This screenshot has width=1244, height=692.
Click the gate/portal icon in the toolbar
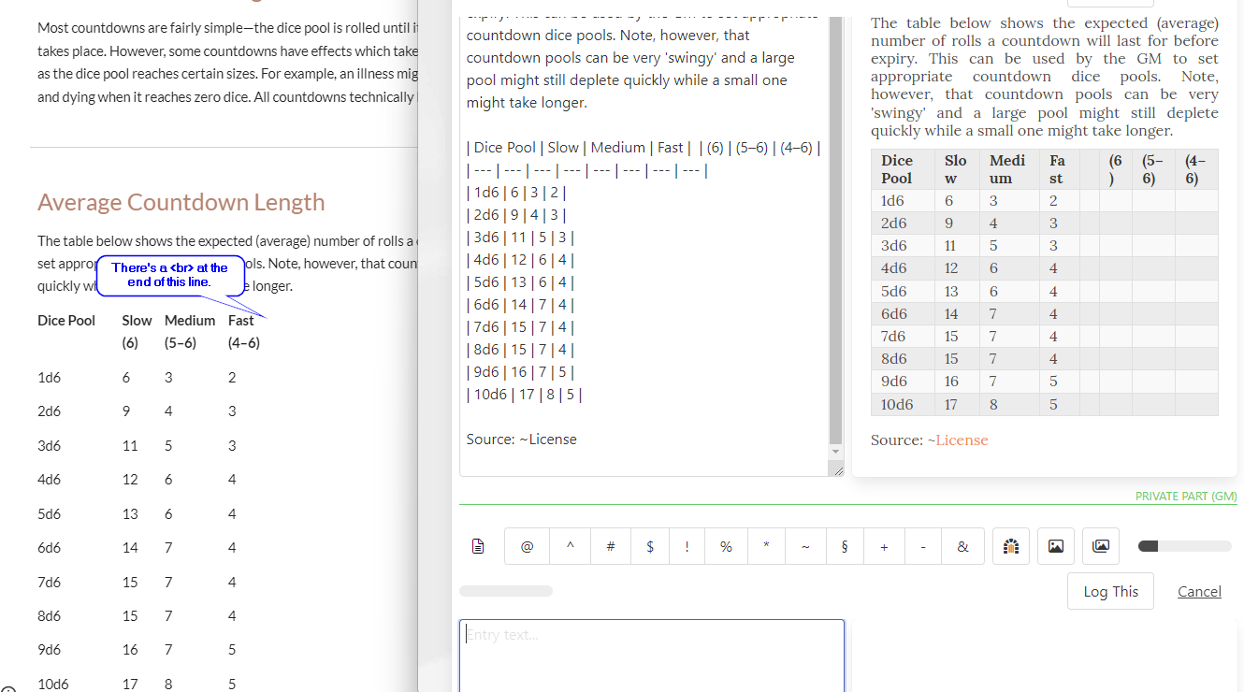pyautogui.click(x=1010, y=546)
